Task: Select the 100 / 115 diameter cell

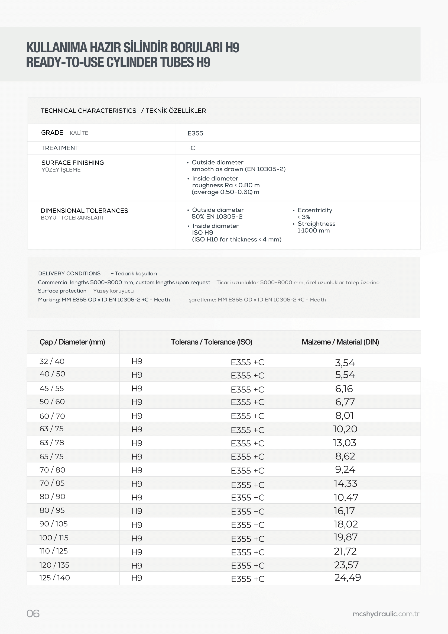Action: [54, 538]
